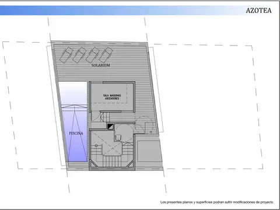Select the SOLARIUM label
Viewport: 280px width, 210px height.
pyautogui.click(x=101, y=65)
